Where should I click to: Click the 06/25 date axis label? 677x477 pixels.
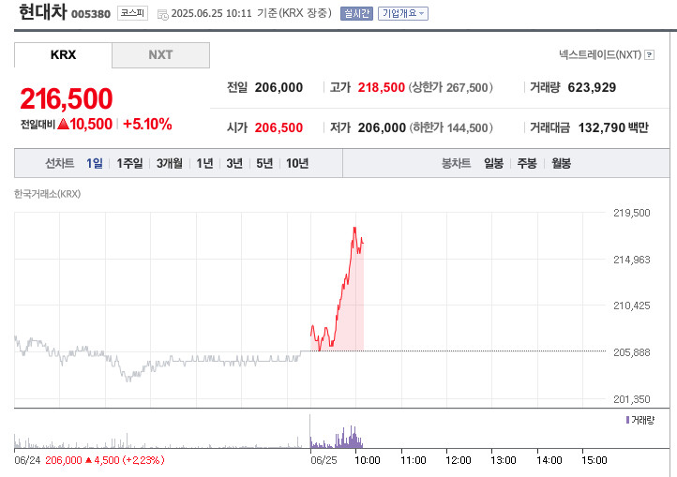pos(323,460)
